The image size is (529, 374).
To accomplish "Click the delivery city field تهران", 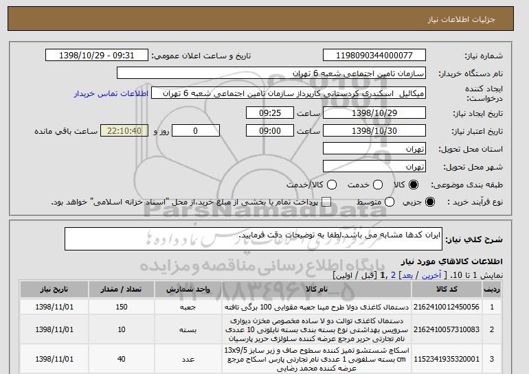I will 374,167.
